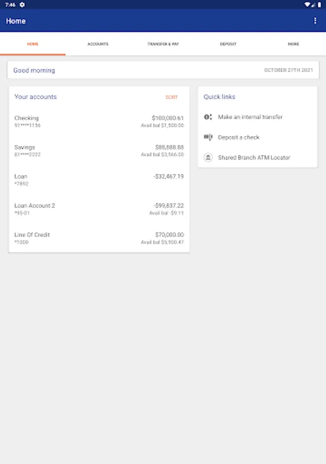This screenshot has width=326, height=464.
Task: Click the internal transfer icon
Action: tap(208, 117)
